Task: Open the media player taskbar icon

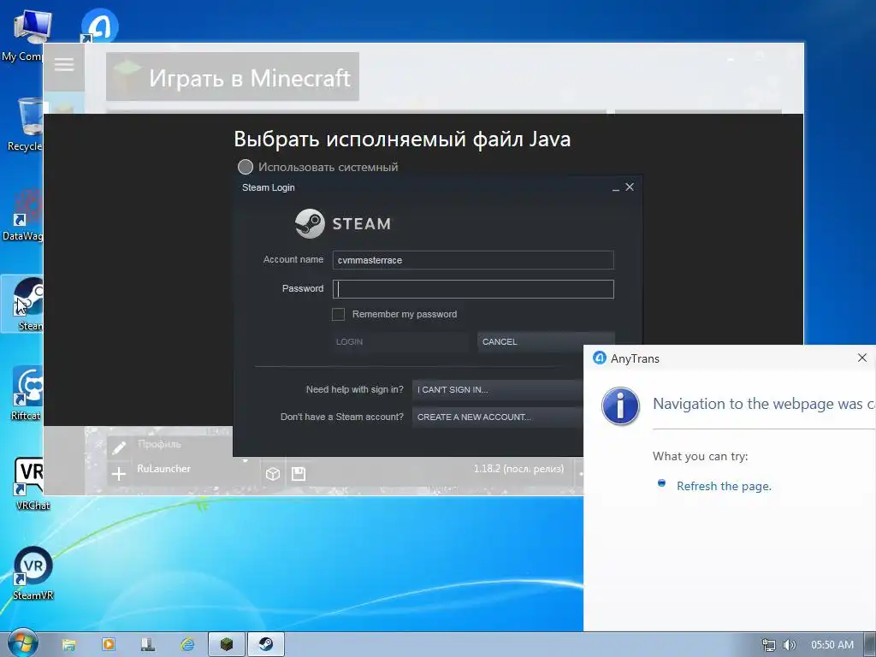Action: tap(109, 645)
